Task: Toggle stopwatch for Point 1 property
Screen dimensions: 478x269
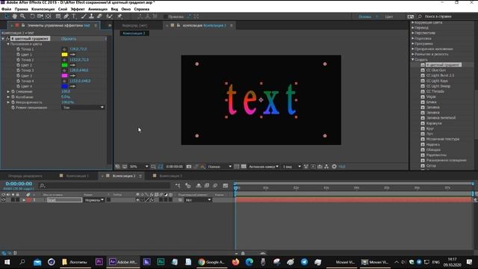Action: (18, 49)
